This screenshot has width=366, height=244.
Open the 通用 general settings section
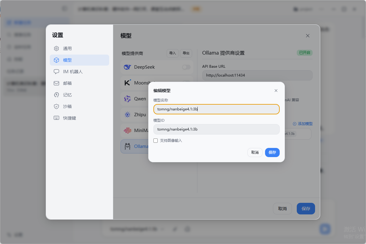[79, 48]
